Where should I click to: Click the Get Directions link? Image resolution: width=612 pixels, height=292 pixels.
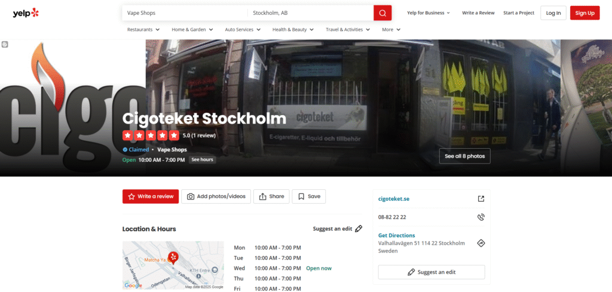click(x=397, y=235)
